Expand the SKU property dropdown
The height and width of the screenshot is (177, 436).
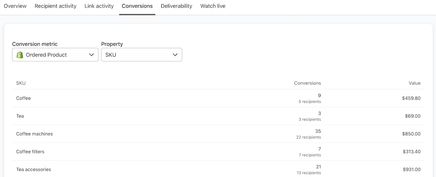click(x=142, y=55)
